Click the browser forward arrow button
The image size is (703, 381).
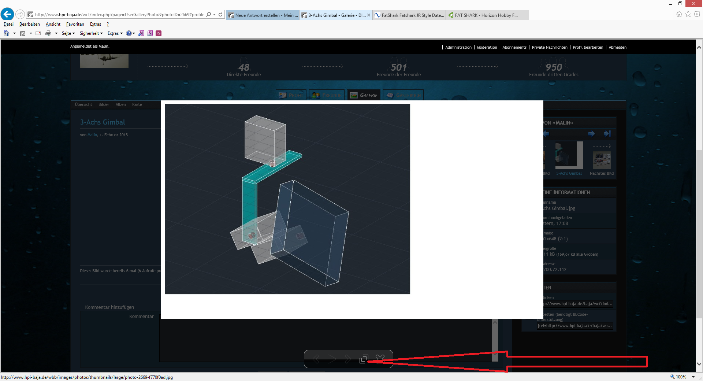[20, 15]
